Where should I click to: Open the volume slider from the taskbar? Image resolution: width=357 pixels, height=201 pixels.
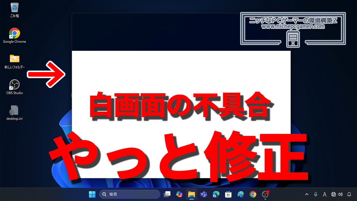pos(340,194)
